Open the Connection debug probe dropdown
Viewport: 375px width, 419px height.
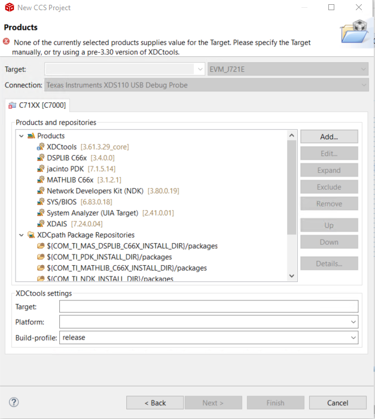(x=364, y=85)
